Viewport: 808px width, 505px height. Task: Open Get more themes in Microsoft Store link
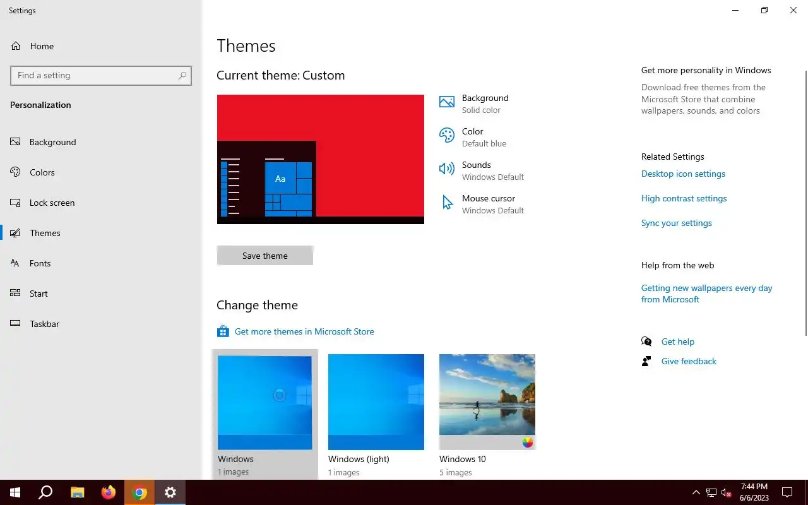click(304, 331)
